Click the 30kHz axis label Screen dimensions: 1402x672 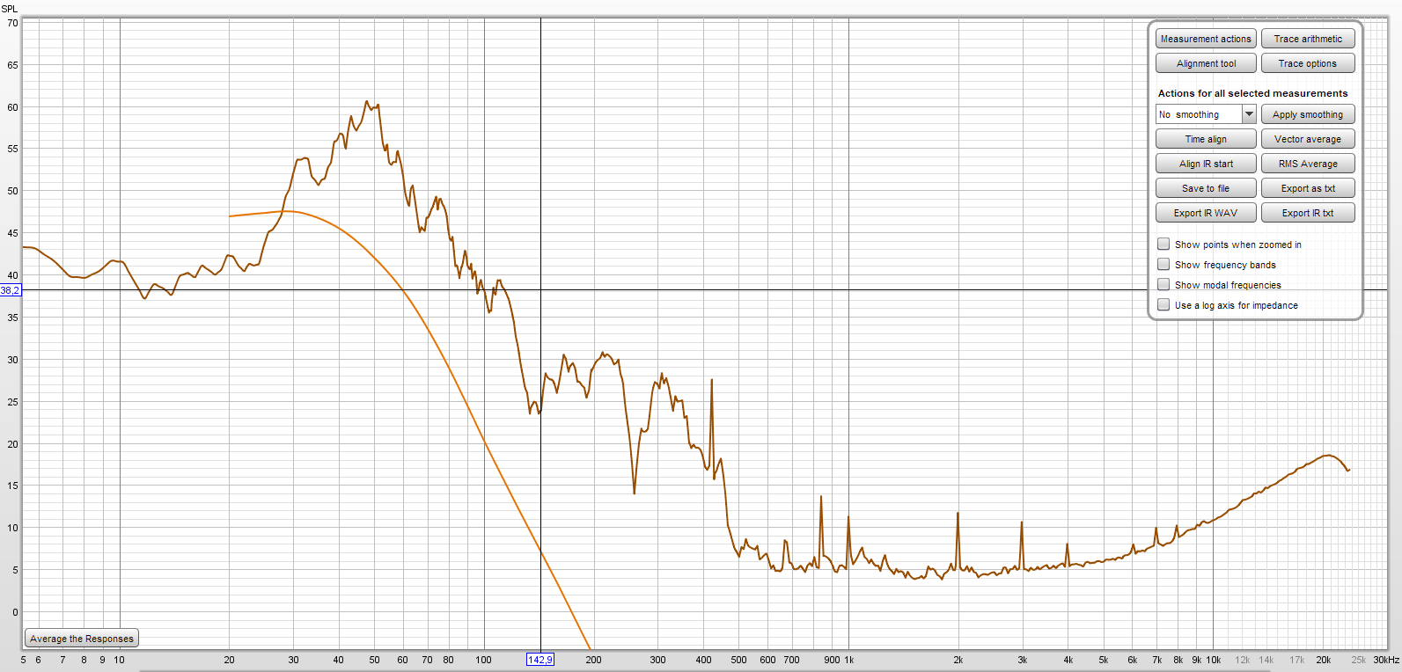pos(1386,660)
